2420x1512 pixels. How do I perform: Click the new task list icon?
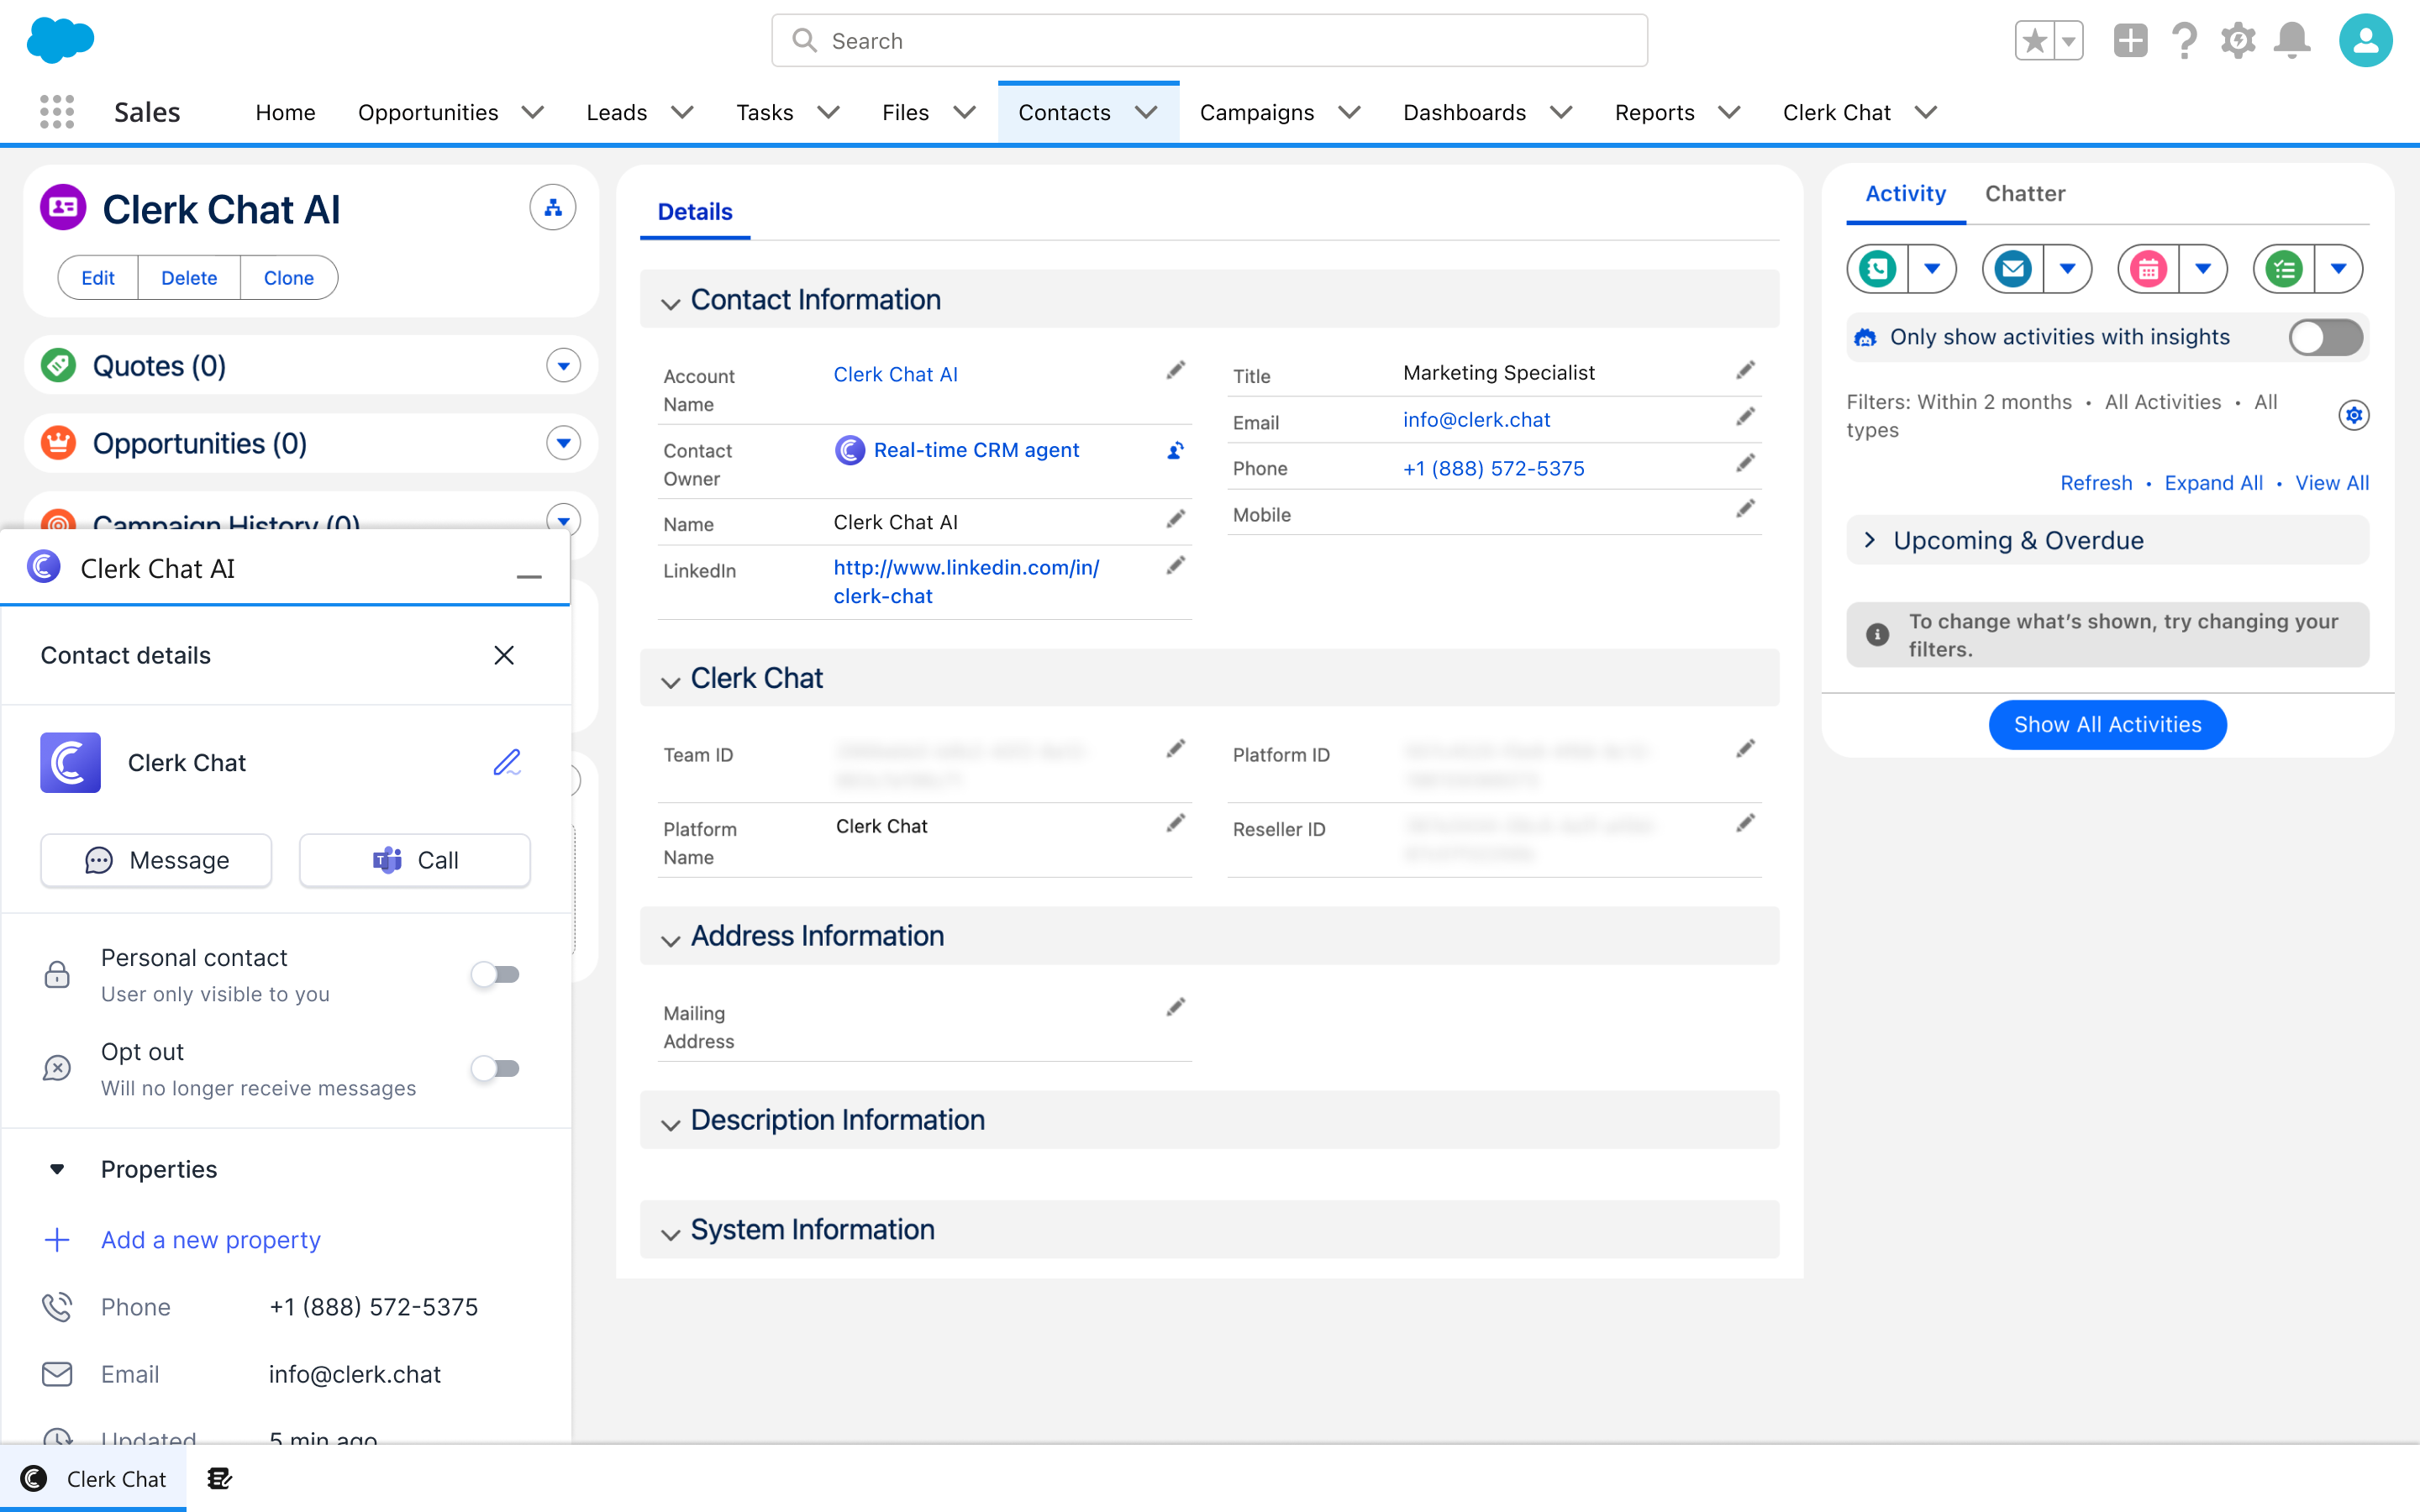coord(2284,269)
